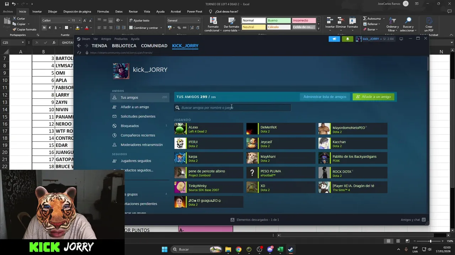Click the Steam icon in taskbar

[290, 249]
